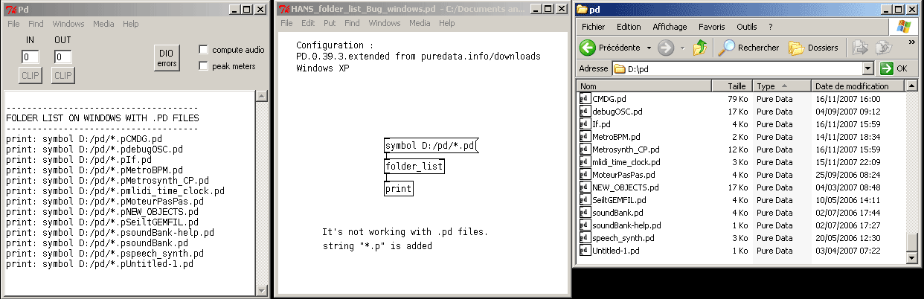The height and width of the screenshot is (299, 924).
Task: Open the Windows menu in Pd window
Action: [68, 24]
